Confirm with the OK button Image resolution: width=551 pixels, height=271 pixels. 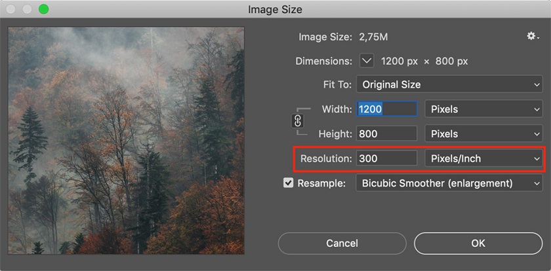click(478, 244)
